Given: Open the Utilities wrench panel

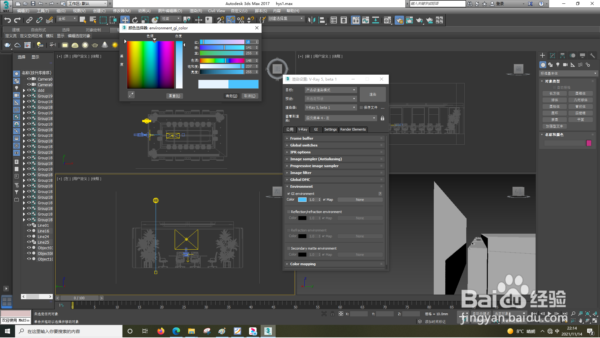Looking at the screenshot, I should [x=592, y=56].
